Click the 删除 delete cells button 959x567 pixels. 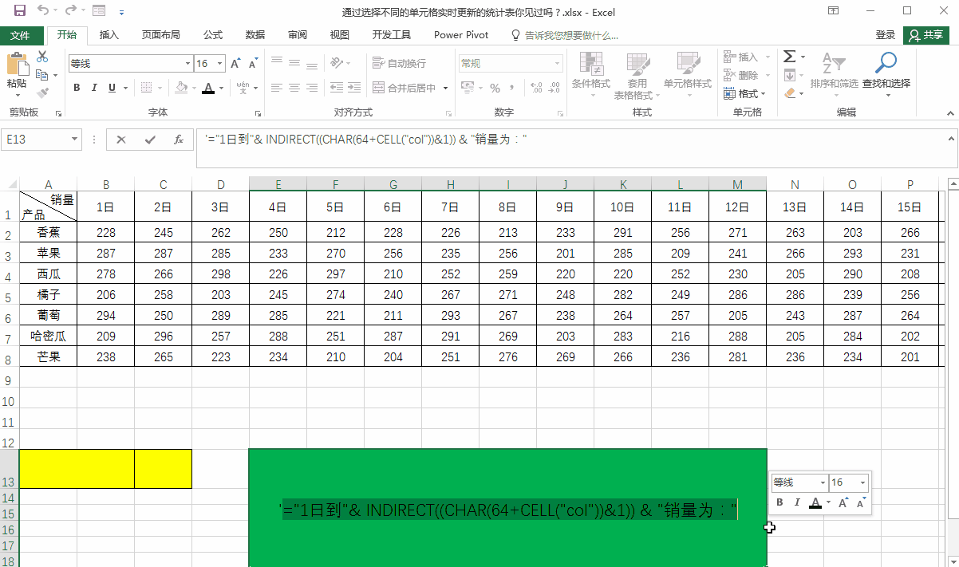coord(743,75)
